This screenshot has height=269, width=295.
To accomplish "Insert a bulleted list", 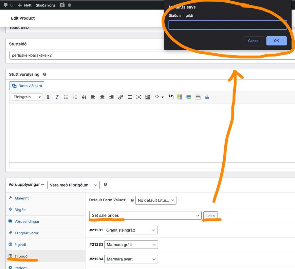I will [x=66, y=97].
